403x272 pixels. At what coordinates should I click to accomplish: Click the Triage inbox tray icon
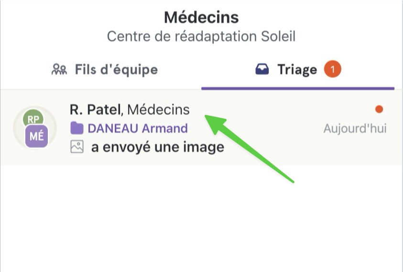262,69
